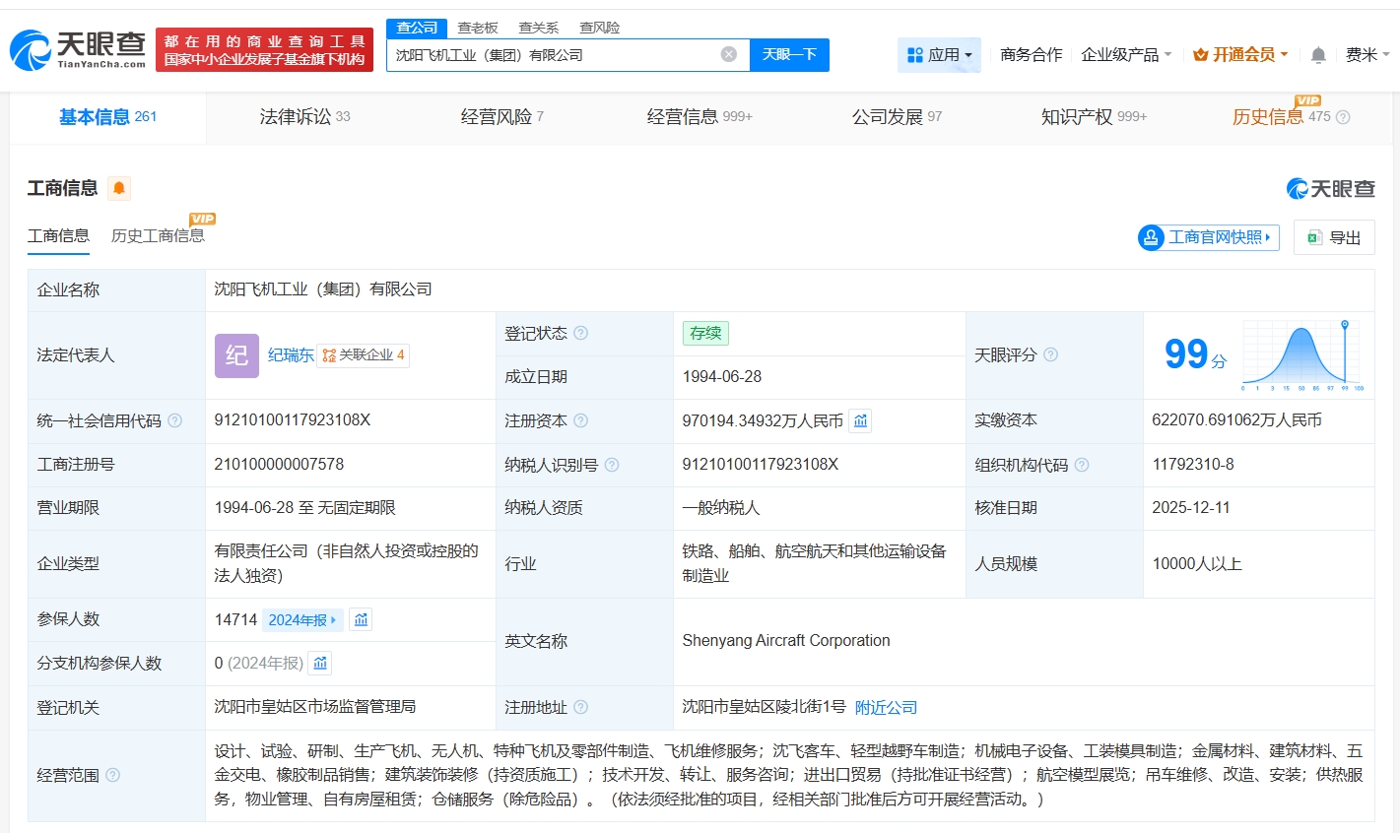Click help icon next to 经营范围
Screen dimensions: 1400x833
pyautogui.click(x=113, y=775)
